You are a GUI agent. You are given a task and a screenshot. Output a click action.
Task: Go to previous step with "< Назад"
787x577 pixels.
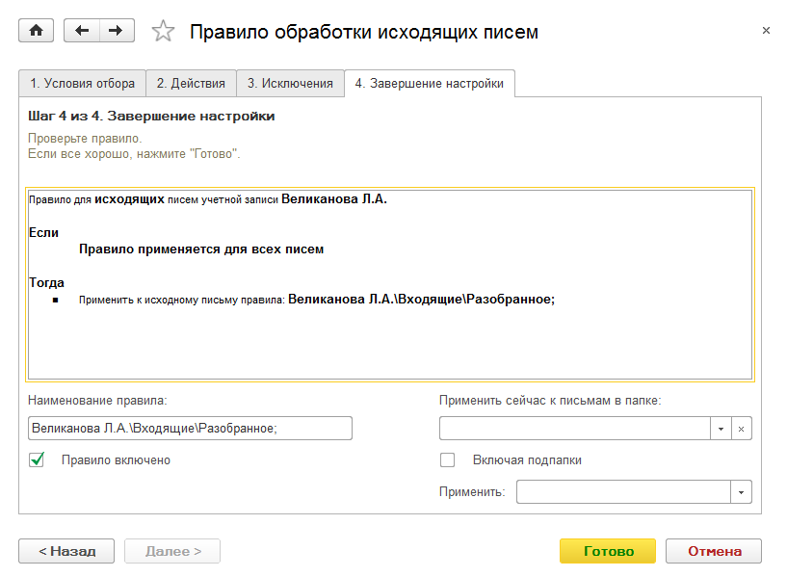click(x=66, y=551)
